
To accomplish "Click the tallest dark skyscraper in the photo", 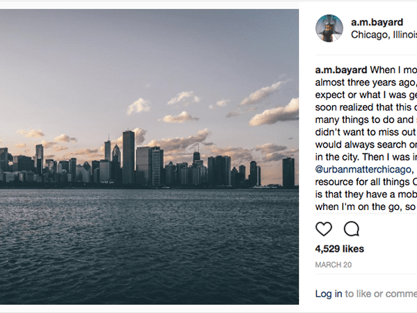I will click(x=129, y=156).
